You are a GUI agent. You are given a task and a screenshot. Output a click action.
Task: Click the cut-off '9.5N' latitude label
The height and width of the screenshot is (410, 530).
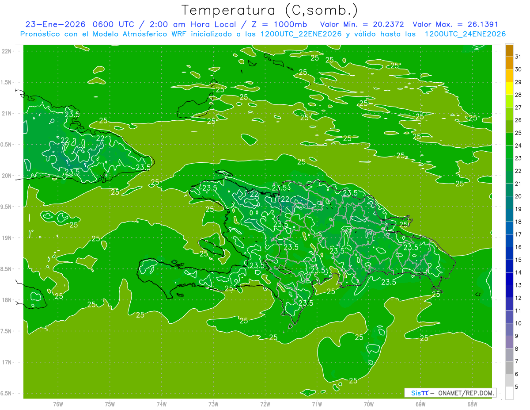6,207
